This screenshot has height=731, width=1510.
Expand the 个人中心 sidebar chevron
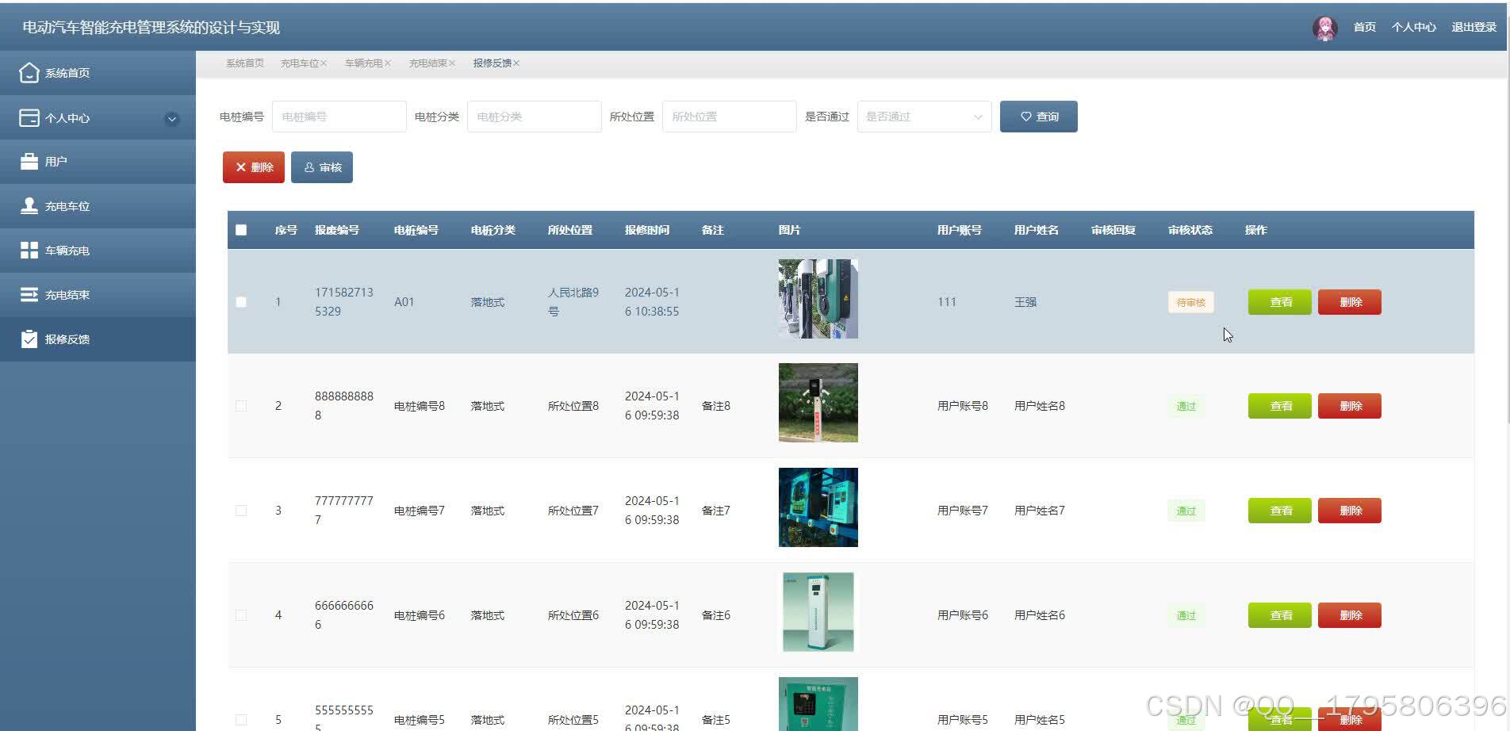pos(172,119)
